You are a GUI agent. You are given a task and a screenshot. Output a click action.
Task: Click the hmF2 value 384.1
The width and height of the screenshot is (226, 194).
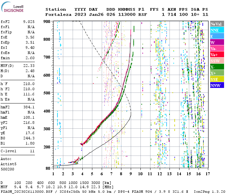coord(29,107)
